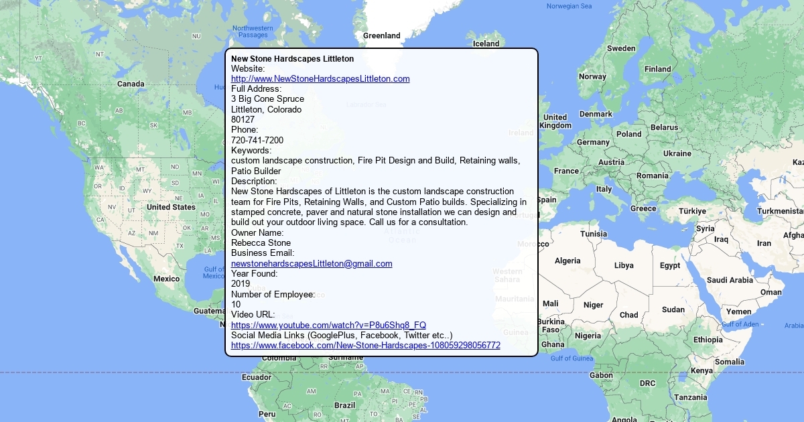Open the Facebook New-Stone-Hardscapes link

pyautogui.click(x=366, y=346)
